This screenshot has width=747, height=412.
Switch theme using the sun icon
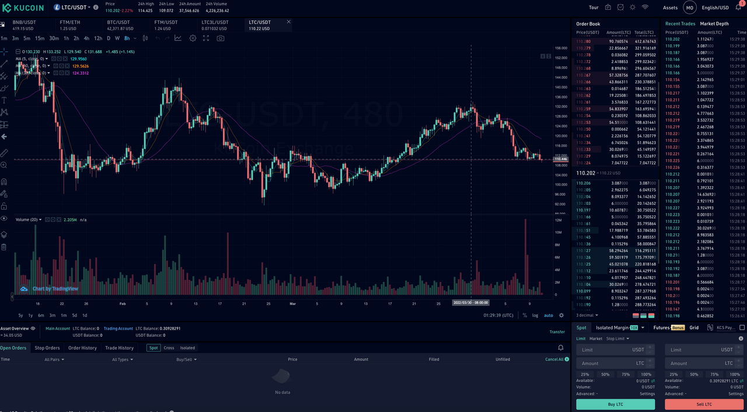[633, 8]
